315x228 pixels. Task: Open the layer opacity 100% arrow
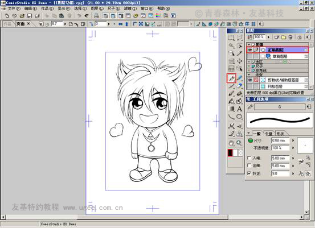(269, 37)
